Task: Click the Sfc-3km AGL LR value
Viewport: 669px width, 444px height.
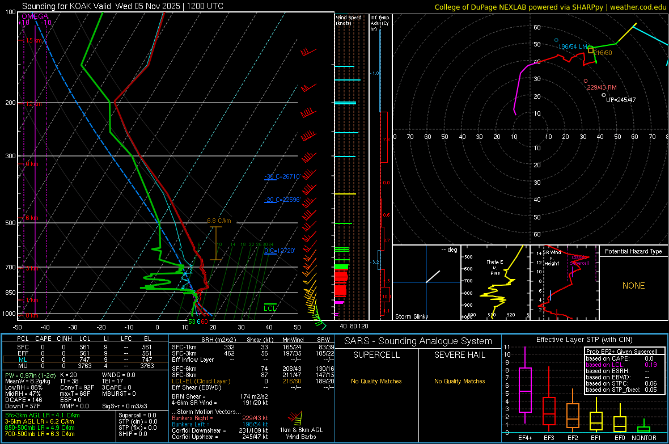Action: coord(43,415)
